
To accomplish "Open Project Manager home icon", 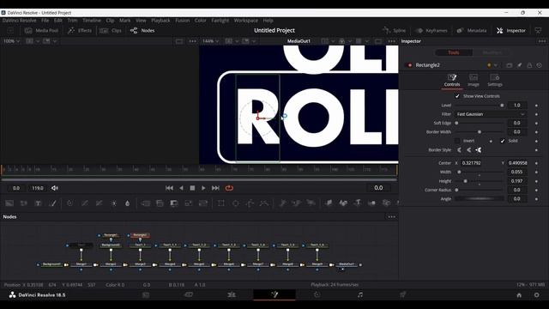I will [519, 295].
